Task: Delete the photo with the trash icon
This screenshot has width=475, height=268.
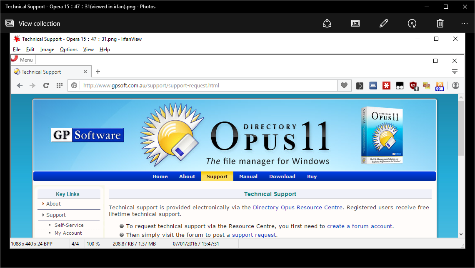Action: click(440, 23)
